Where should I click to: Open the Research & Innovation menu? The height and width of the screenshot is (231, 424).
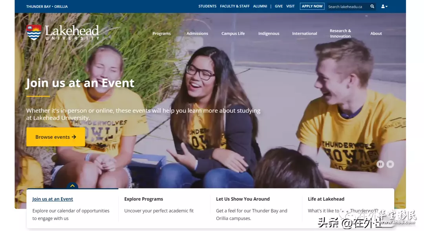[x=340, y=33]
